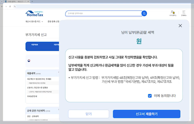Expand the 계산서·영수증·카드 menu chevron
The image size is (194, 124).
click(x=42, y=22)
